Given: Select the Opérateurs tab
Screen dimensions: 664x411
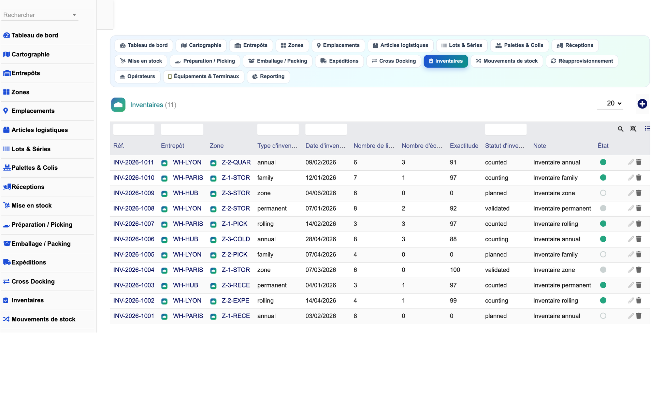Looking at the screenshot, I should pos(138,76).
